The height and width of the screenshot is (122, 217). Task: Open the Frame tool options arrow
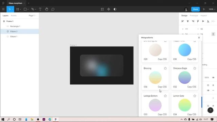point(20,9)
